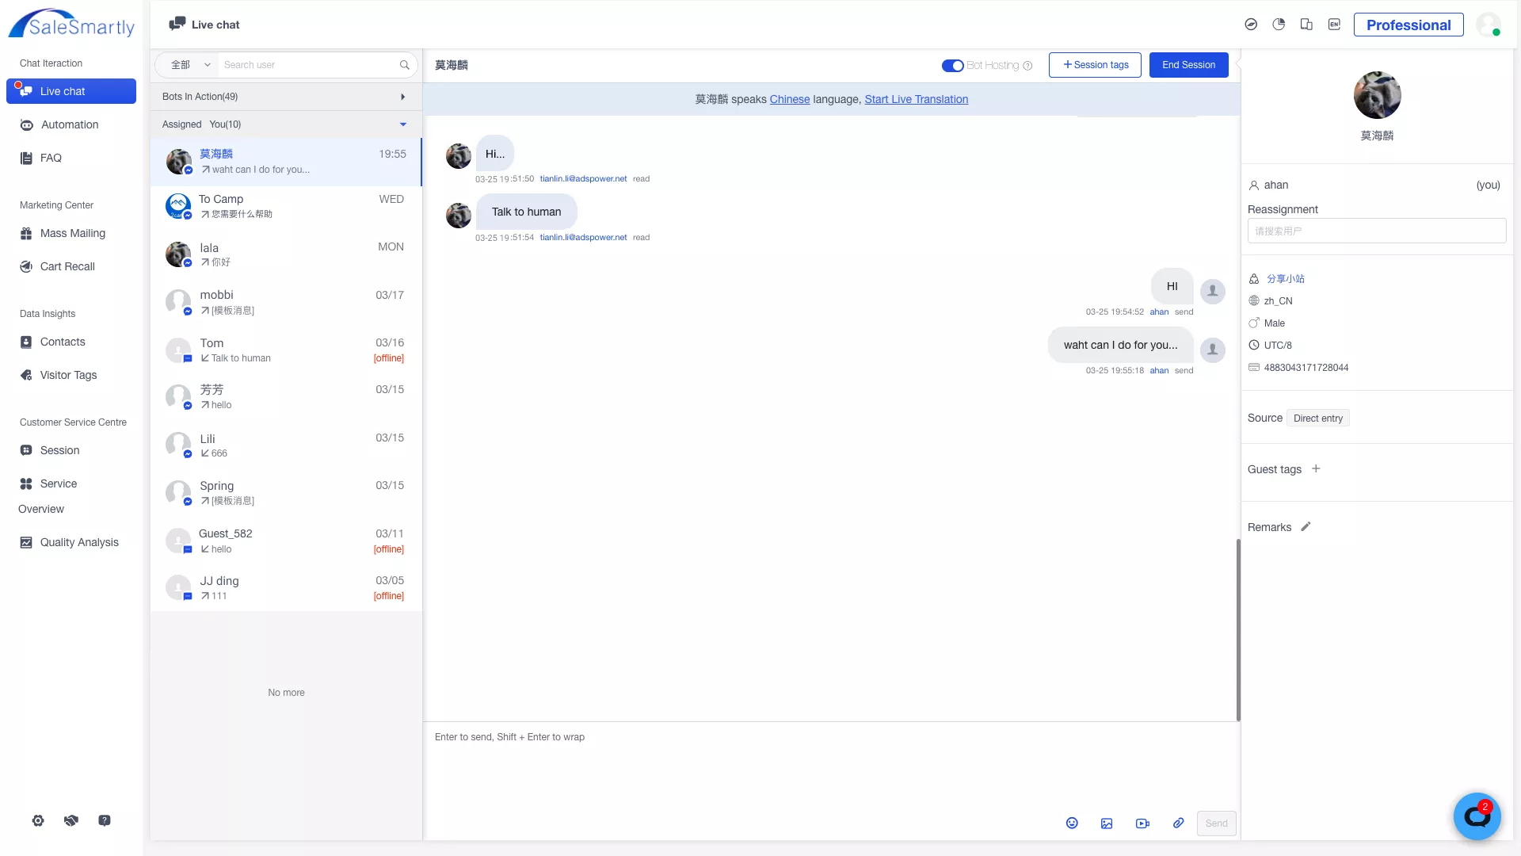Open the Session menu item

pos(59,450)
